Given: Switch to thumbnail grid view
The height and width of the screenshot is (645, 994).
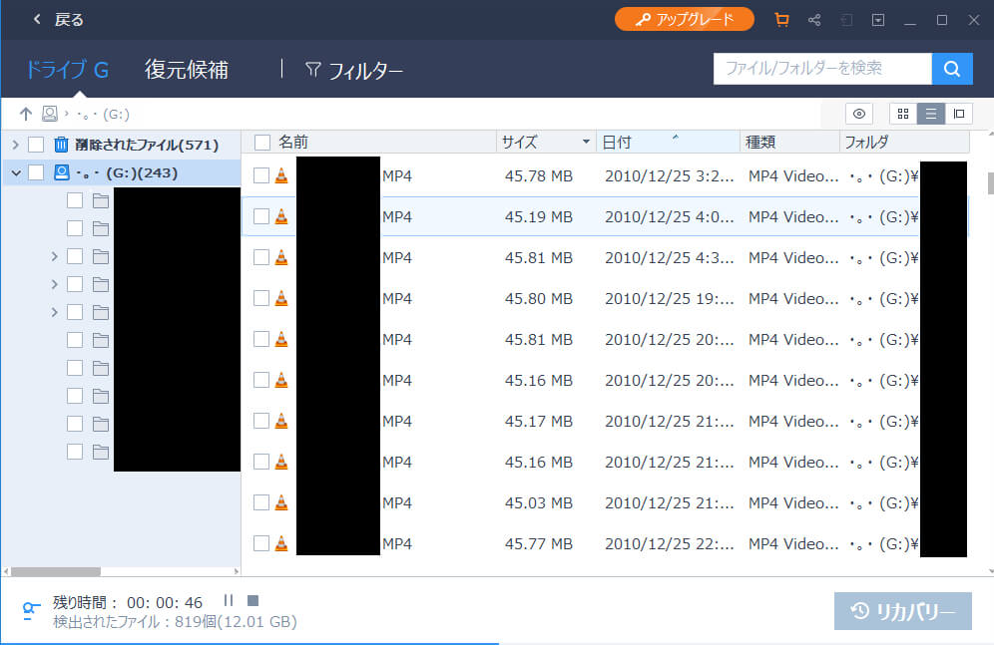Looking at the screenshot, I should click(903, 114).
